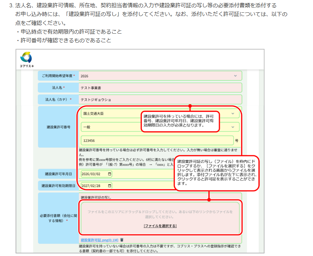Click the permit number field showing 123456
The width and height of the screenshot is (313, 256).
coord(157,141)
